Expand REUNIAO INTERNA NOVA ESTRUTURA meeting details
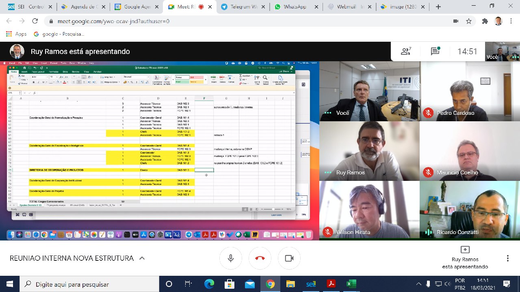The image size is (520, 292). 142,258
